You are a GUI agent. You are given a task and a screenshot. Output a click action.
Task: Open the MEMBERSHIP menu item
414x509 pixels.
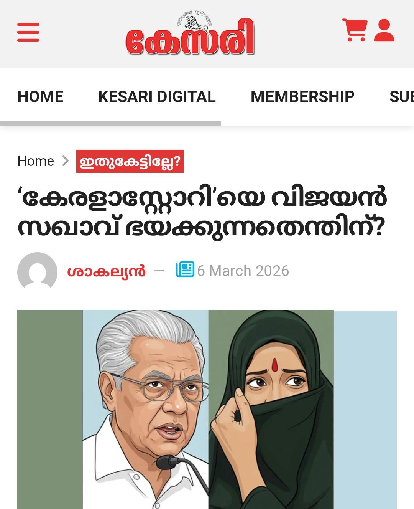click(302, 96)
